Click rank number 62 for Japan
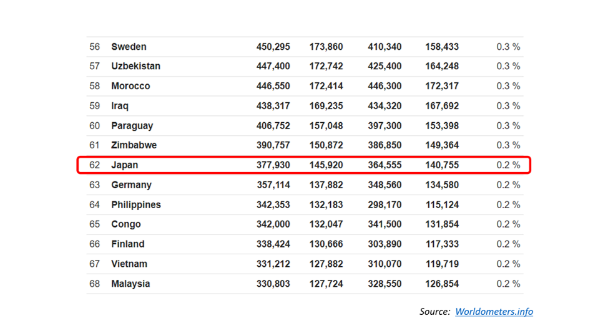608x336 pixels. tap(95, 165)
